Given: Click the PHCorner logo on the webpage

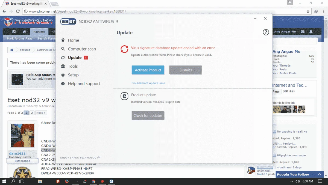Looking at the screenshot, I should point(28,22).
